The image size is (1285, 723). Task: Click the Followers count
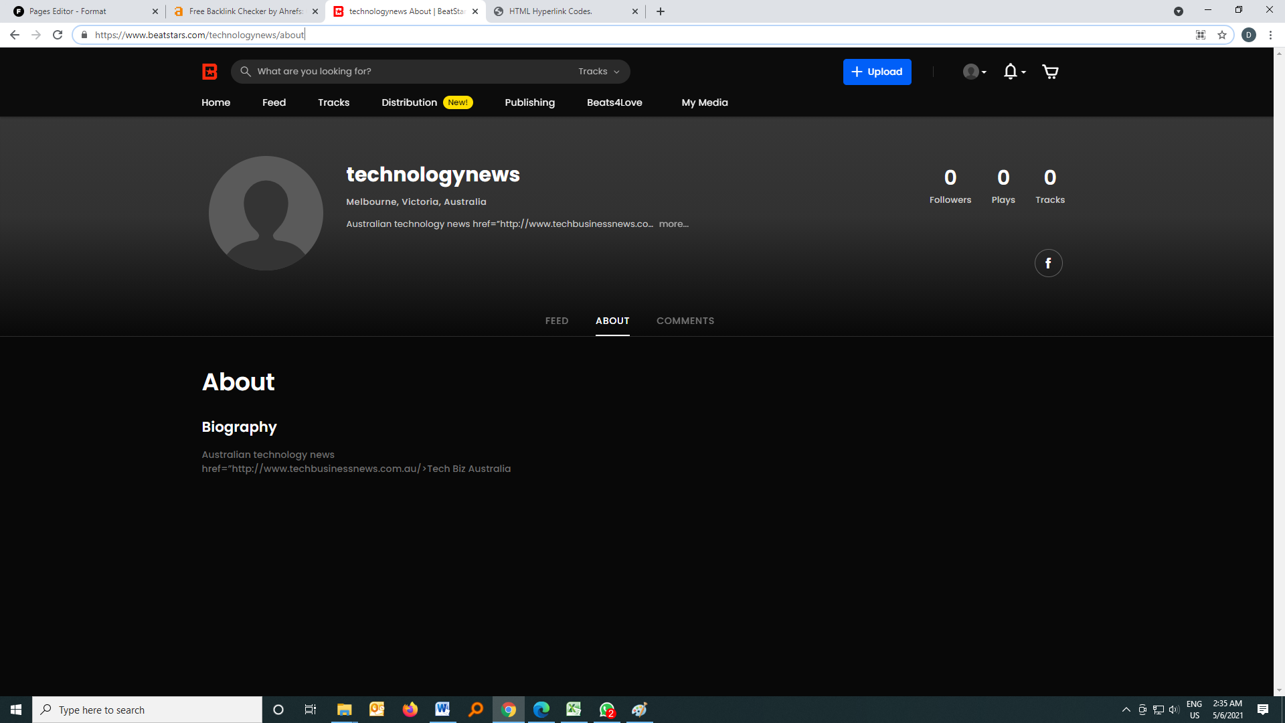click(950, 186)
